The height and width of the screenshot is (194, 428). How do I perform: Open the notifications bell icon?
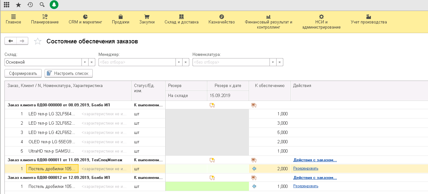tap(54, 5)
